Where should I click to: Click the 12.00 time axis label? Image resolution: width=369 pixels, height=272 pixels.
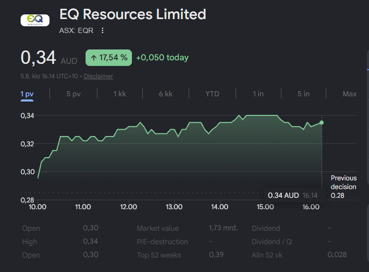click(x=128, y=207)
